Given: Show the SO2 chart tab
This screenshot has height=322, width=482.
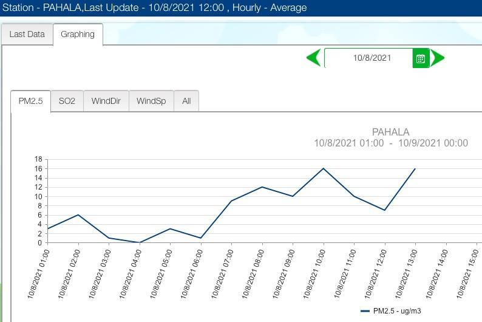Looking at the screenshot, I should [67, 101].
